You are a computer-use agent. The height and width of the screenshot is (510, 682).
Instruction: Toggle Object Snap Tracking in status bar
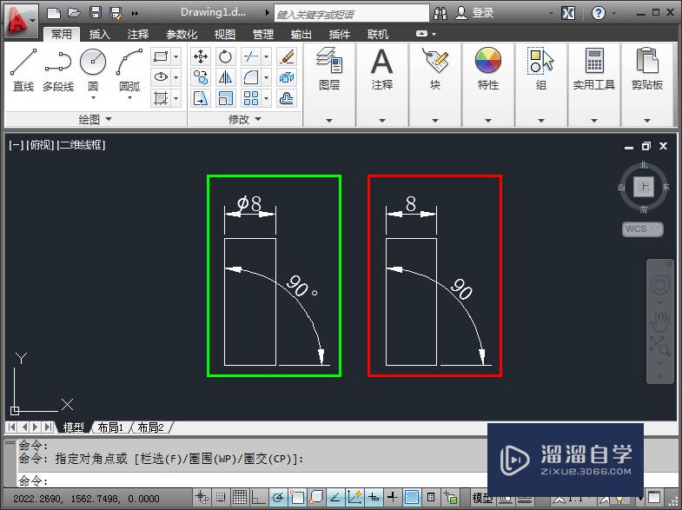tap(335, 497)
